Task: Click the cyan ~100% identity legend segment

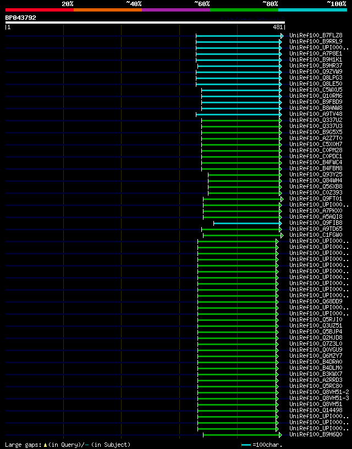Action: pyautogui.click(x=312, y=10)
